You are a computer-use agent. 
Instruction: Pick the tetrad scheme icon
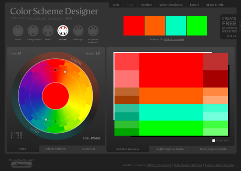coord(63,31)
